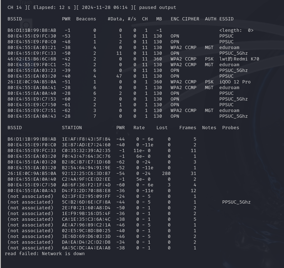This screenshot has width=284, height=268.
Task: Click the 'Probes' column header
Action: 231,128
